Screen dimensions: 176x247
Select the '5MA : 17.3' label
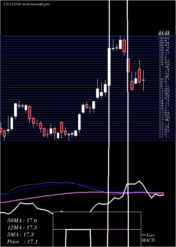[20, 235]
